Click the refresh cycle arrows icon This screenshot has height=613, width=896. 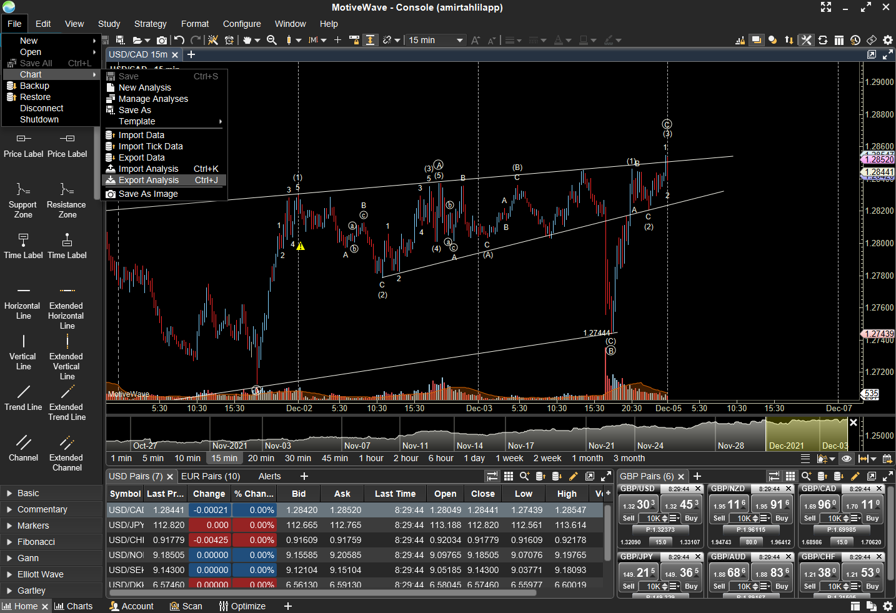pyautogui.click(x=823, y=40)
